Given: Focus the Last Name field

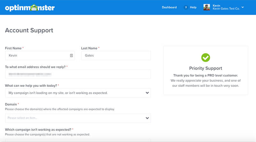Looking at the screenshot, I should tap(116, 56).
